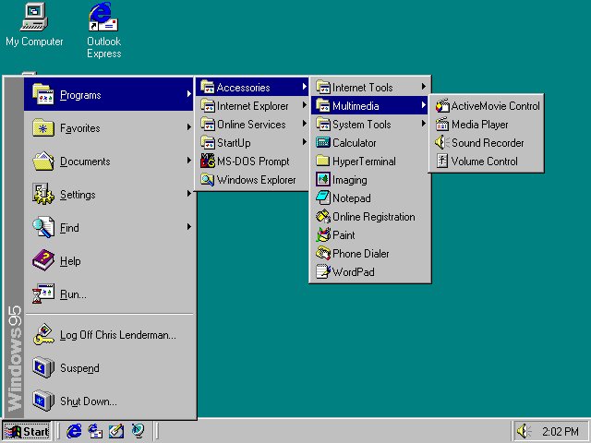Viewport: 591px width, 443px height.
Task: Click the Documents folder icon
Action: coord(43,161)
